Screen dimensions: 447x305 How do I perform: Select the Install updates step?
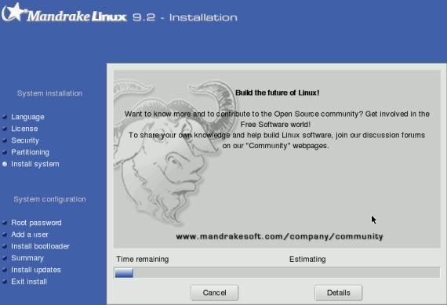36,270
